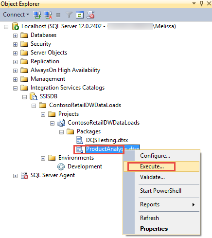212x238 pixels.
Task: Select the Development environment globe icon
Action: 61,166
